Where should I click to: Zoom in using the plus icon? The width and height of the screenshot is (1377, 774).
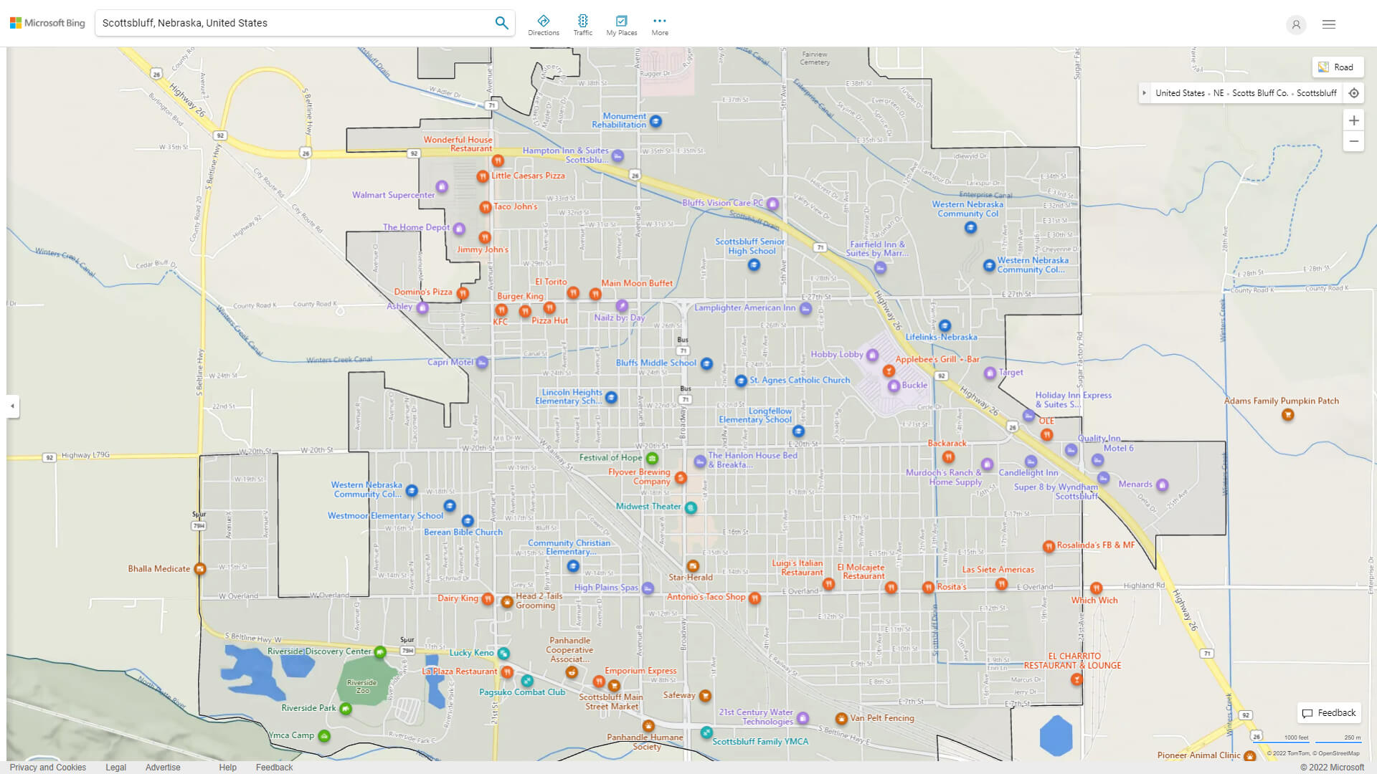(x=1354, y=120)
